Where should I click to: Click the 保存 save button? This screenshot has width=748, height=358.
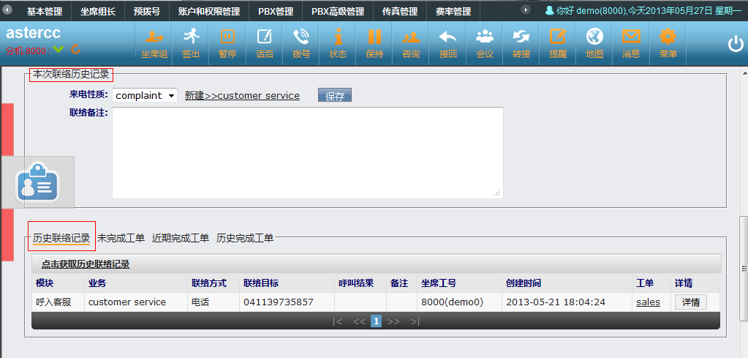[335, 96]
